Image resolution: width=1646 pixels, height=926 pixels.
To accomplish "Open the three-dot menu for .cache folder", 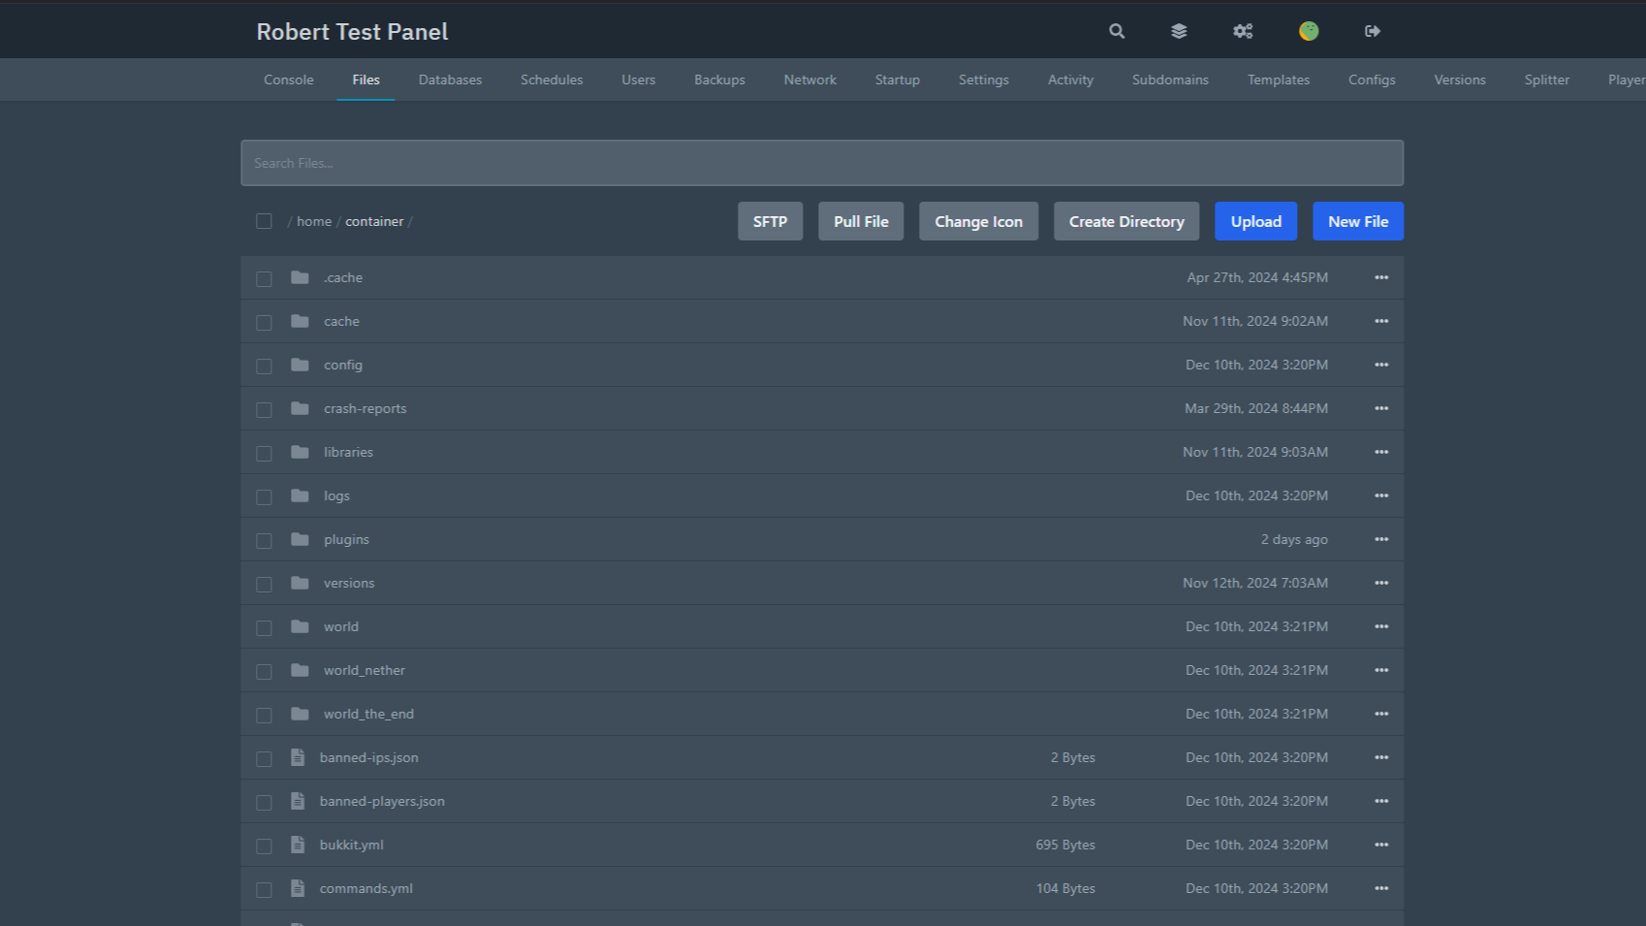I will (1381, 277).
